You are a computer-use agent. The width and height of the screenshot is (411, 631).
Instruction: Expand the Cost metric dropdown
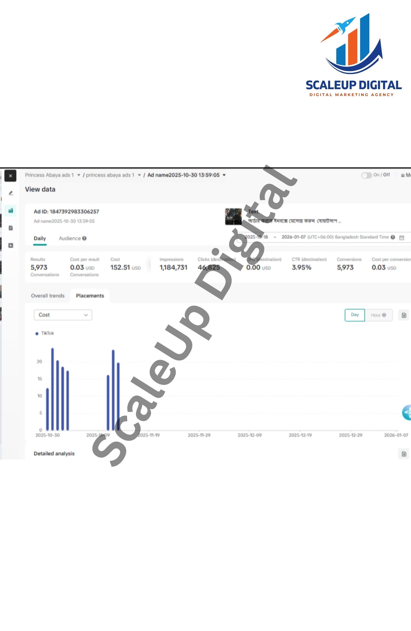click(x=63, y=315)
